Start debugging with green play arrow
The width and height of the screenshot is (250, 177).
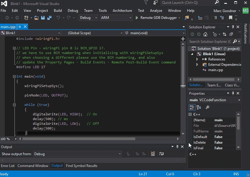[137, 18]
